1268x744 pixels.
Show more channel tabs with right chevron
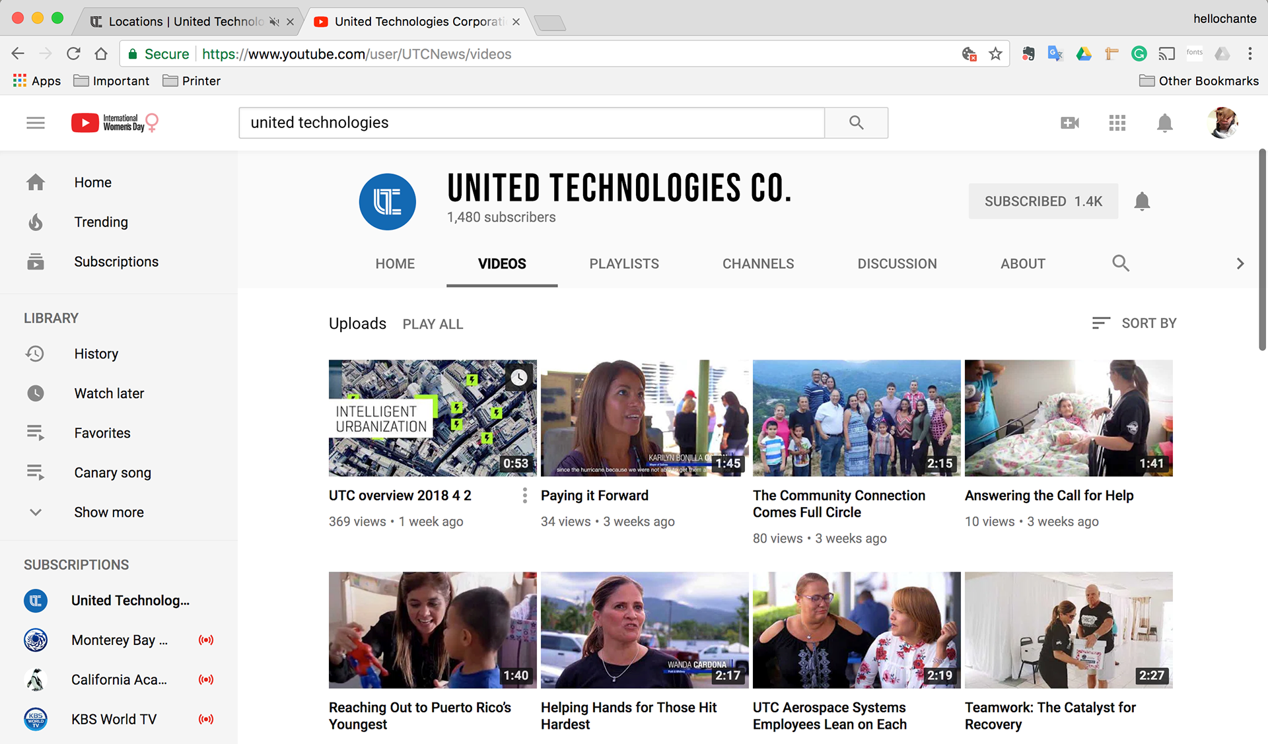point(1240,263)
